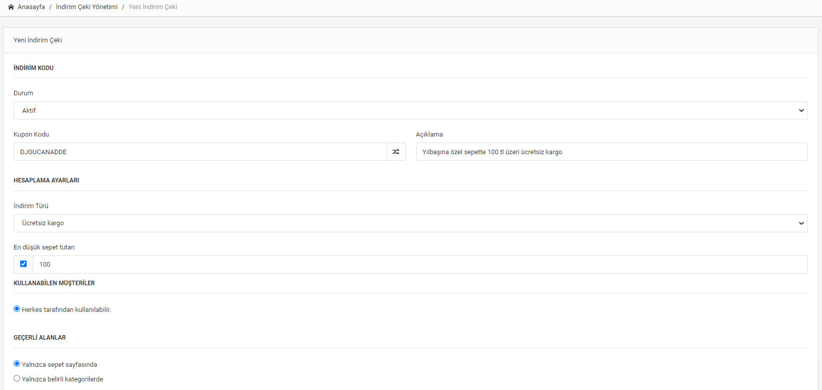
Task: Select Yalnızca sepet sayfasında radio button
Action: tap(17, 364)
